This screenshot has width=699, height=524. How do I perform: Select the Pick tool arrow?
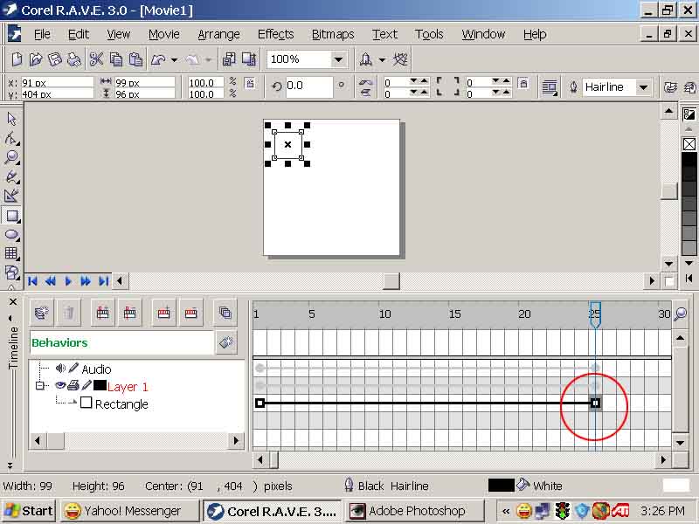tap(11, 119)
